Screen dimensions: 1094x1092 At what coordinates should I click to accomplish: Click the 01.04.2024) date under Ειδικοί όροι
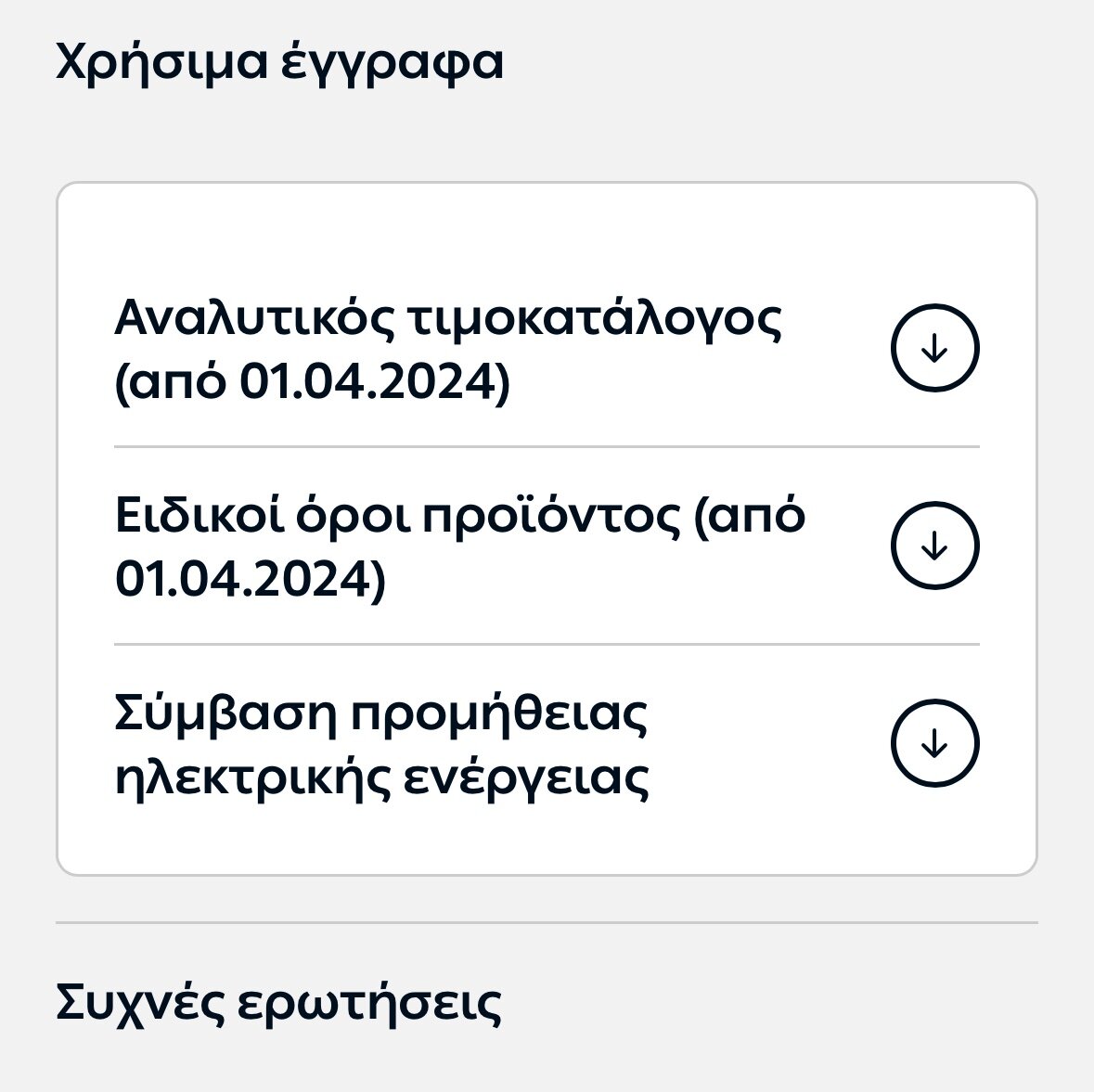click(x=250, y=580)
